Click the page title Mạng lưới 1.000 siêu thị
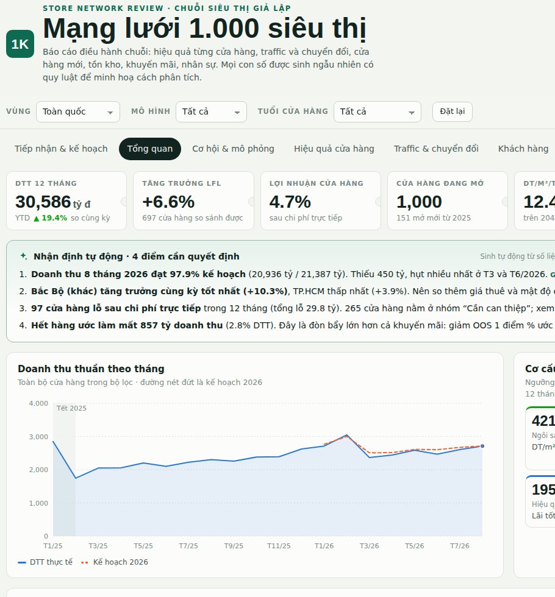The image size is (555, 597). coord(205,29)
